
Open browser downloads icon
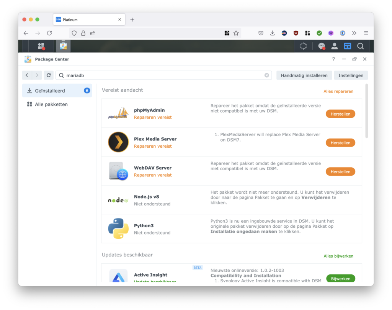pyautogui.click(x=273, y=33)
